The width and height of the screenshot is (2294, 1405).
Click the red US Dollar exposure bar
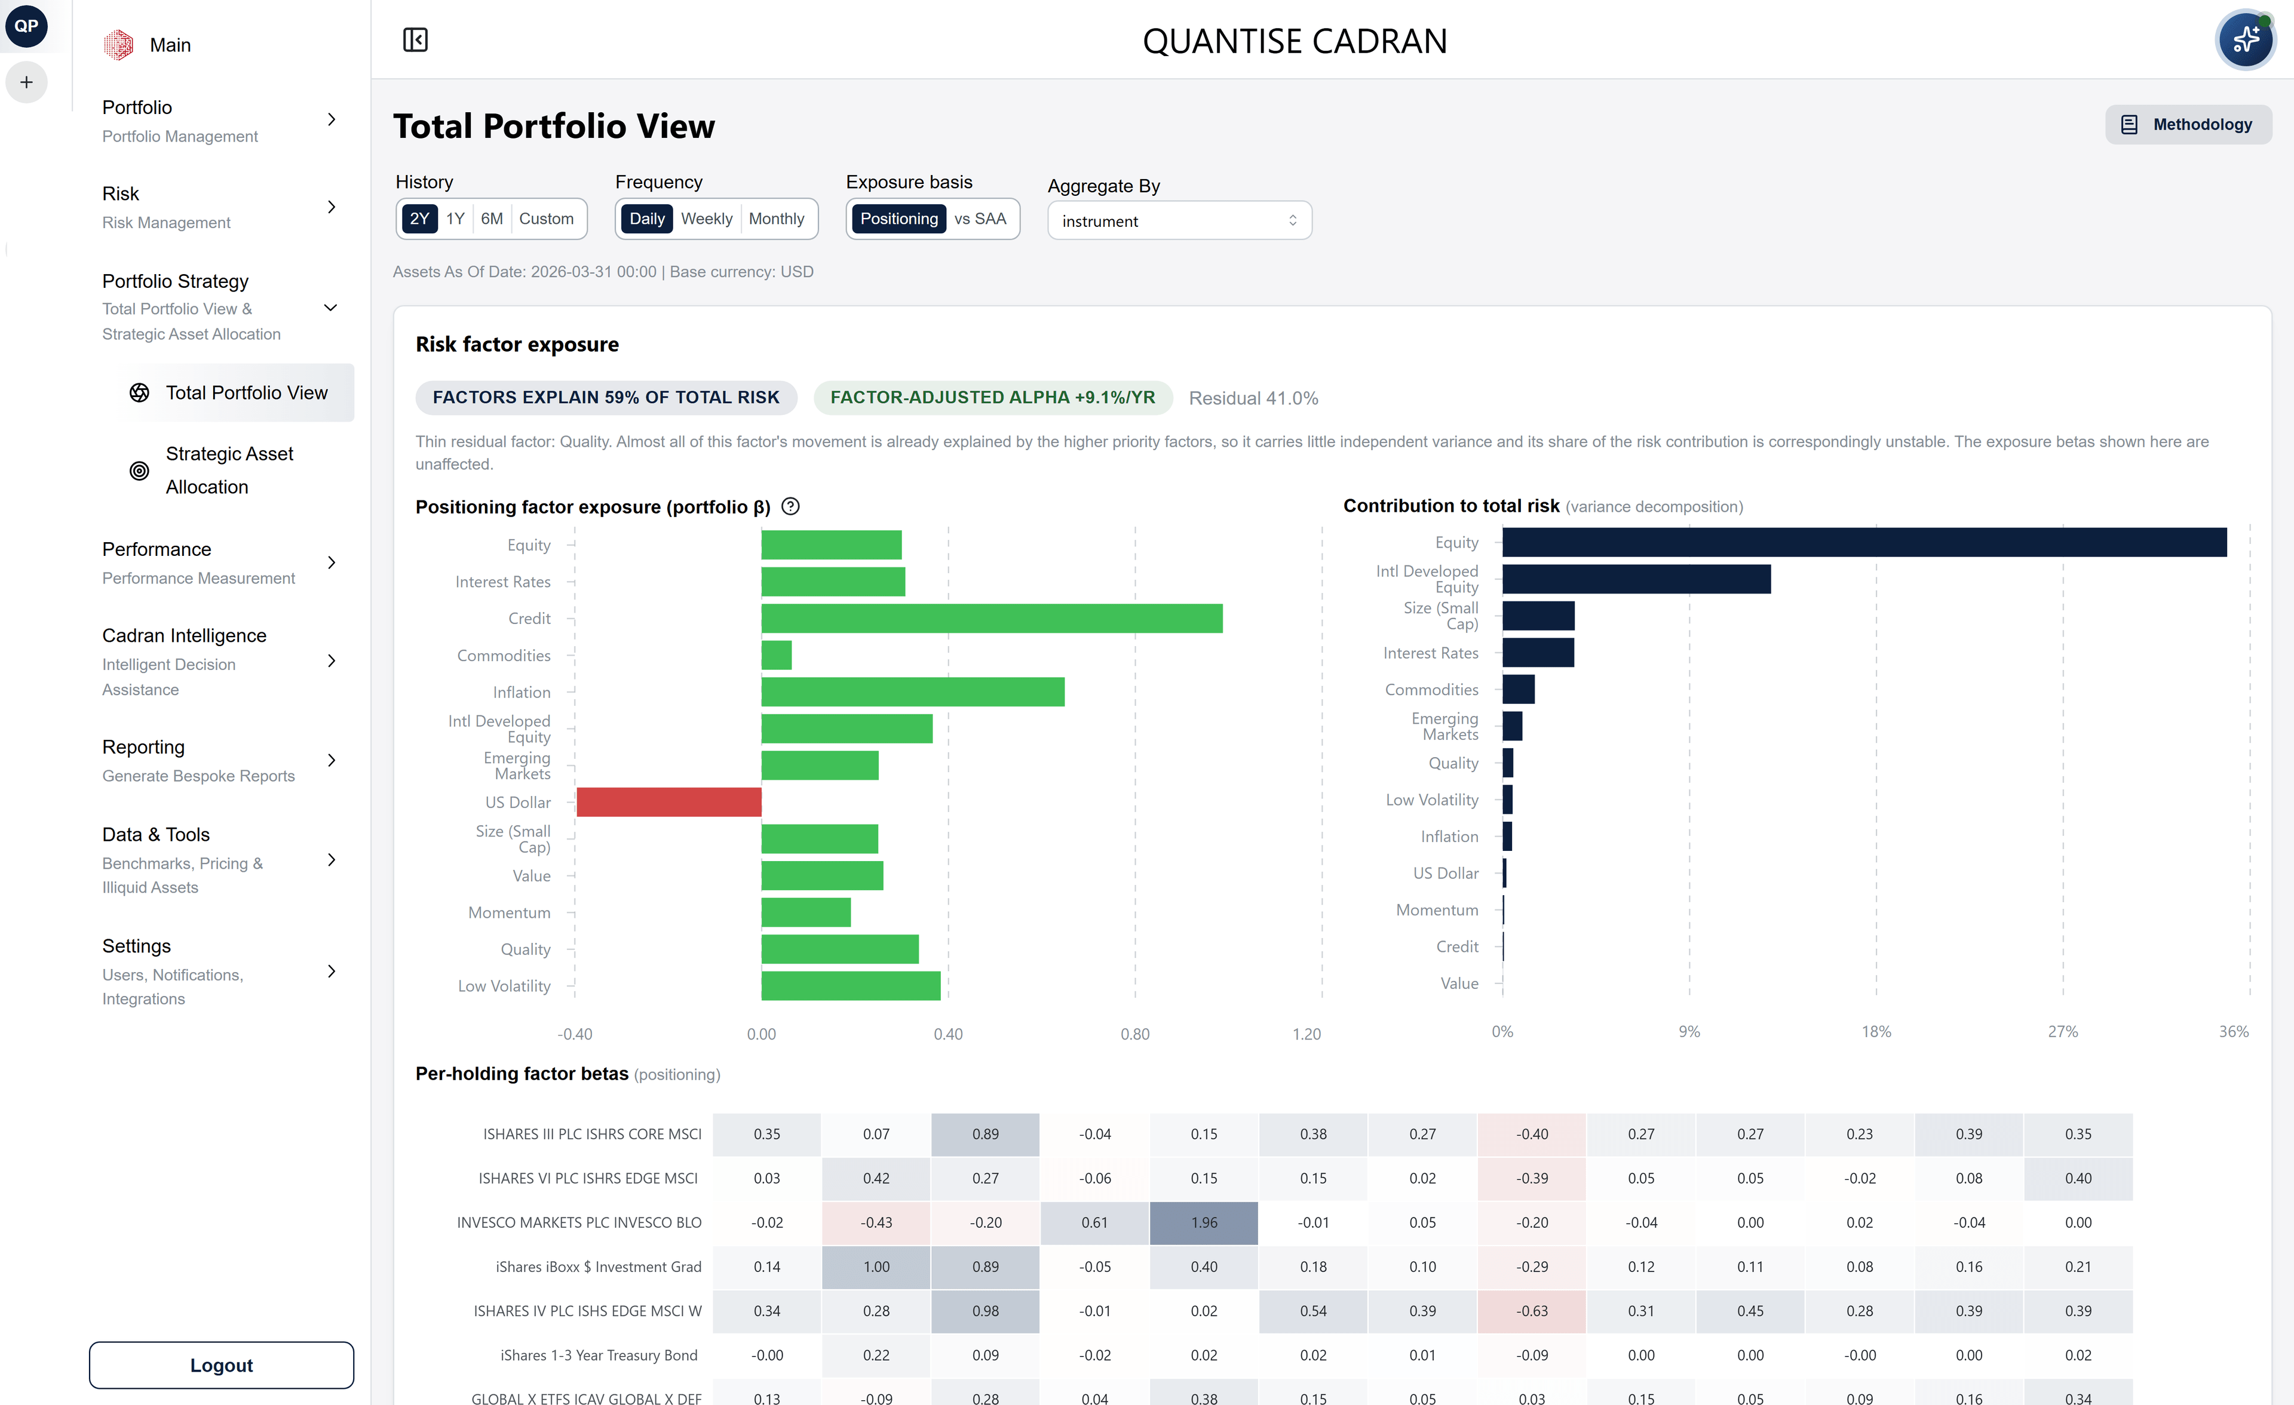tap(668, 802)
